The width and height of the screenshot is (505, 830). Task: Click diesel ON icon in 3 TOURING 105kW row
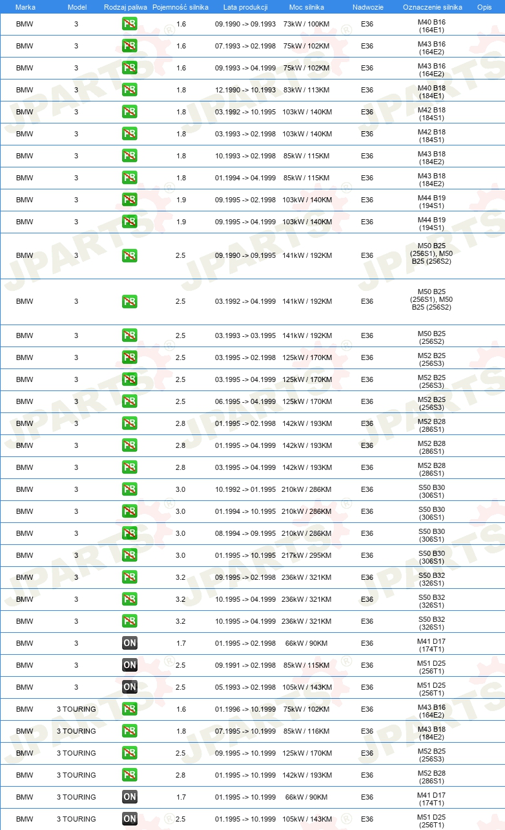tap(129, 820)
